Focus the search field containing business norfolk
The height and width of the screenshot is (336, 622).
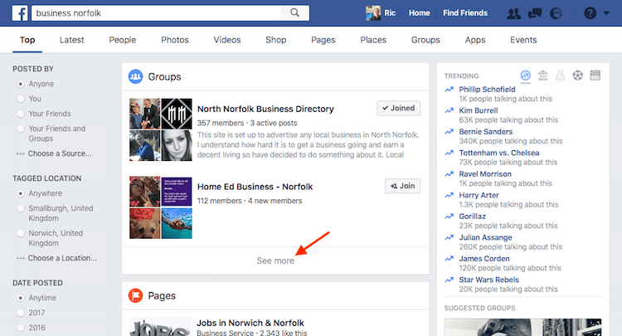[157, 12]
